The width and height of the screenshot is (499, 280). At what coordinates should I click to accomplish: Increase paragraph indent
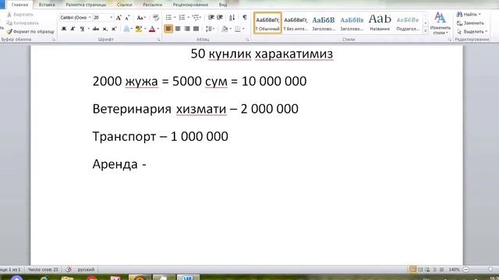(x=220, y=17)
